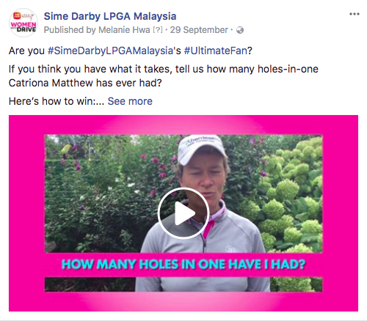The image size is (367, 321).
Task: Click the [?] help icon beside Melanie Hwa
Action: [x=158, y=30]
